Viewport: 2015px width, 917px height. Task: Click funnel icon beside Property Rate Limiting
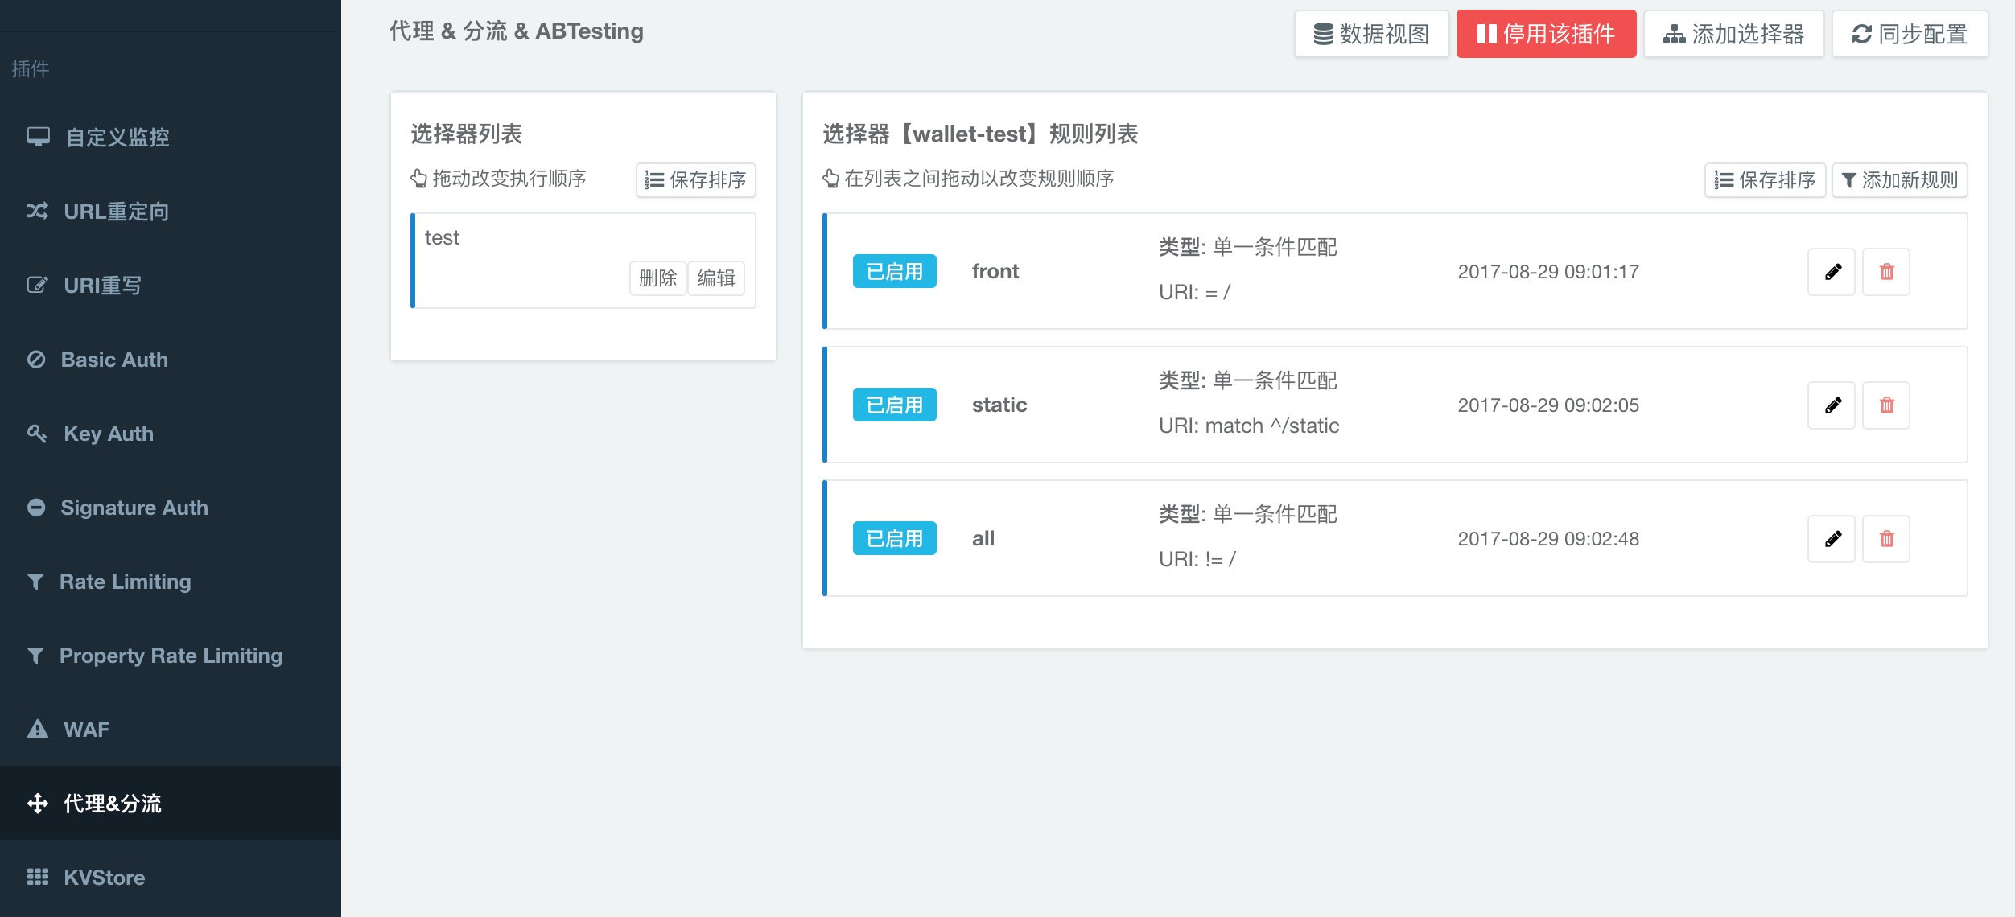(35, 655)
